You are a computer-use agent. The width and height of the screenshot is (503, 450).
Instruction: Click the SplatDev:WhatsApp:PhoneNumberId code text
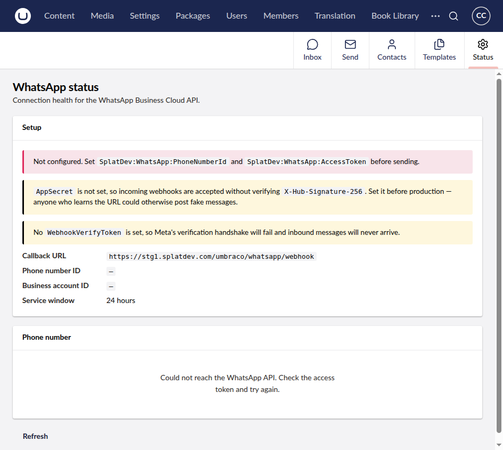(x=163, y=162)
